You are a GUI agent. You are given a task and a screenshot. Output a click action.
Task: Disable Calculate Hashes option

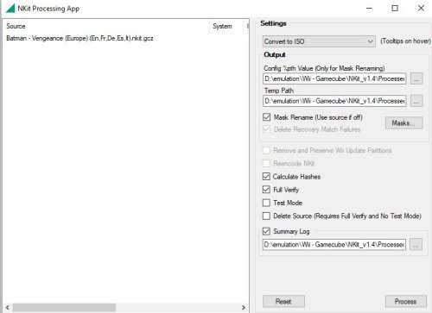pos(266,177)
